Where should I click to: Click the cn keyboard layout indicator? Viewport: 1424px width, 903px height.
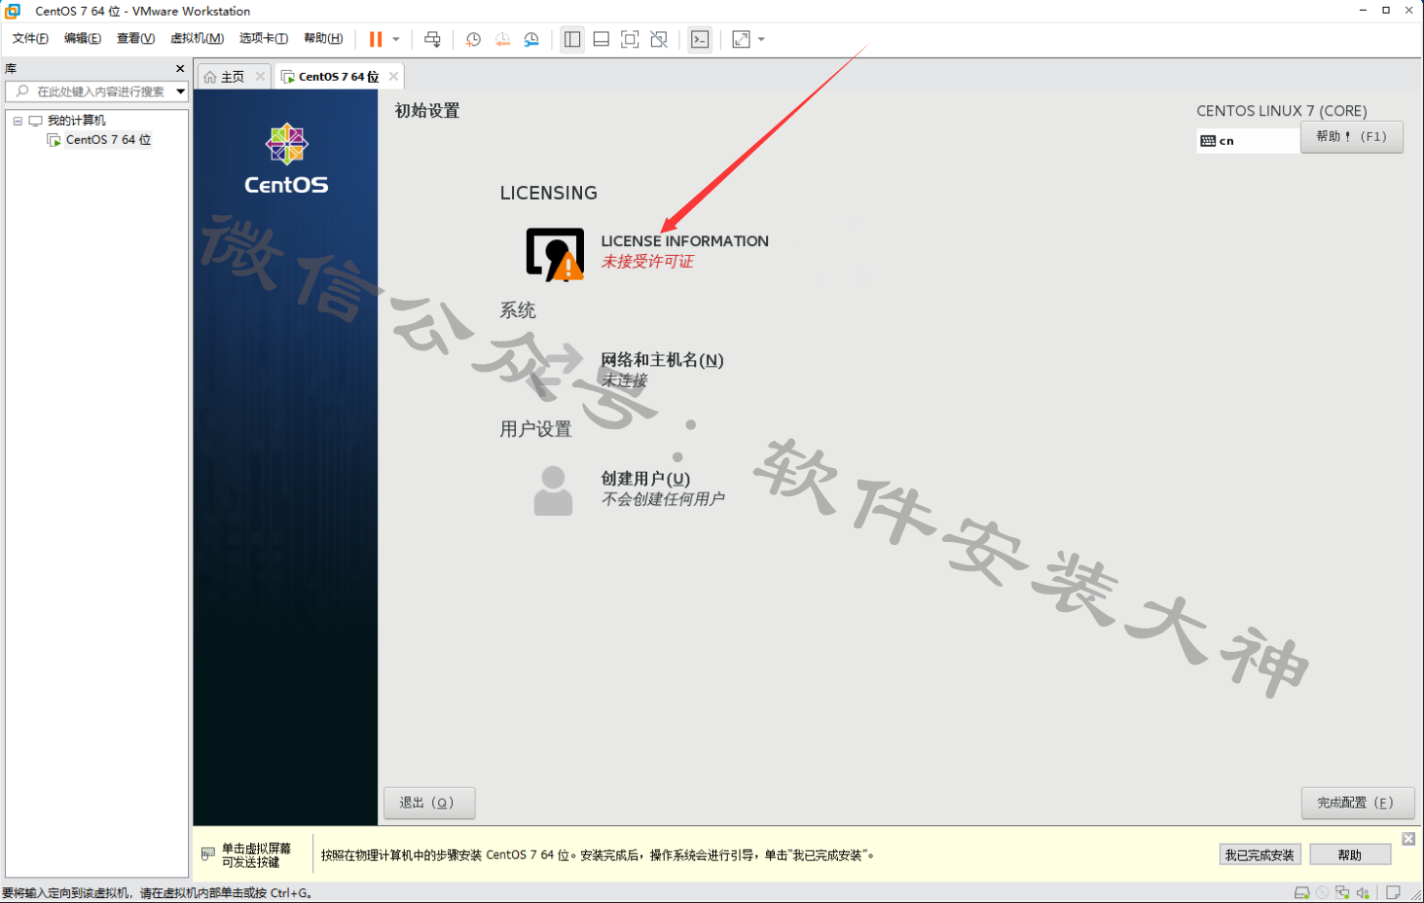(x=1248, y=141)
